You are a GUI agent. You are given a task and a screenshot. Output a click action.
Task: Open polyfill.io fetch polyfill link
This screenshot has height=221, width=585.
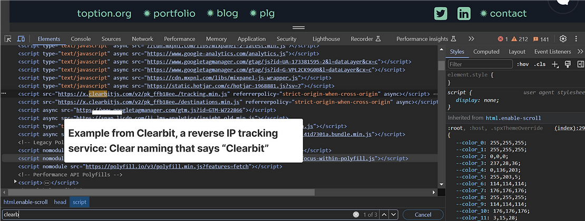point(167,166)
